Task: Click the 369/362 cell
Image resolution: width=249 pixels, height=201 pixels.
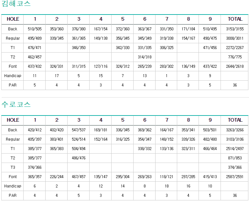Action: [145, 130]
